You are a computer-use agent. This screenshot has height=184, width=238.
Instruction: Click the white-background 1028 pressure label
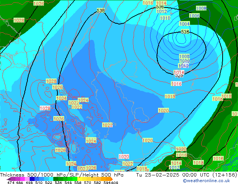point(45,108)
